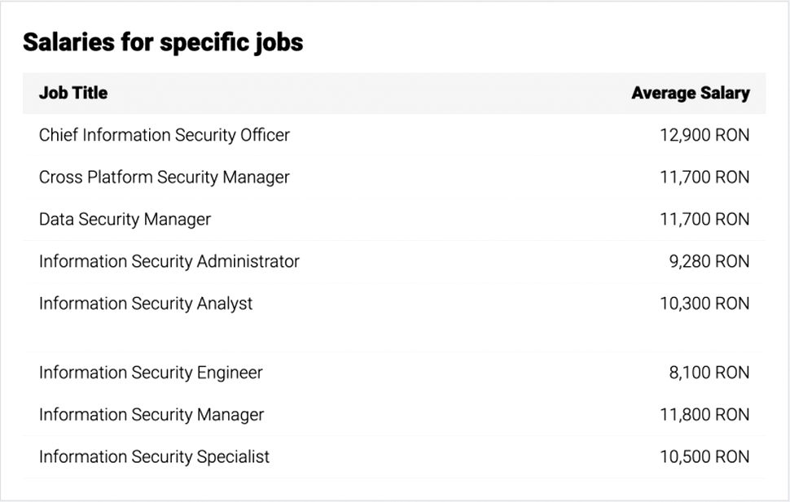
Task: Click the Average Salary column header
Action: pyautogui.click(x=690, y=93)
